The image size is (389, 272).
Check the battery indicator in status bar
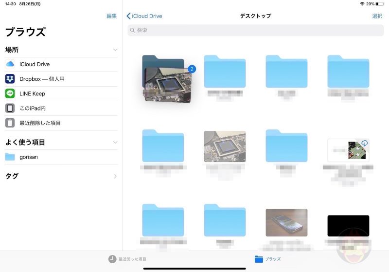click(x=380, y=4)
